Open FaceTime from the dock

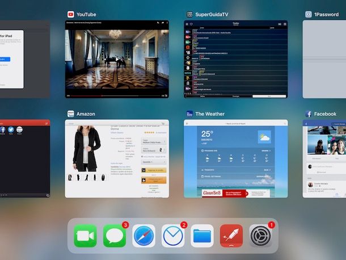pos(85,236)
